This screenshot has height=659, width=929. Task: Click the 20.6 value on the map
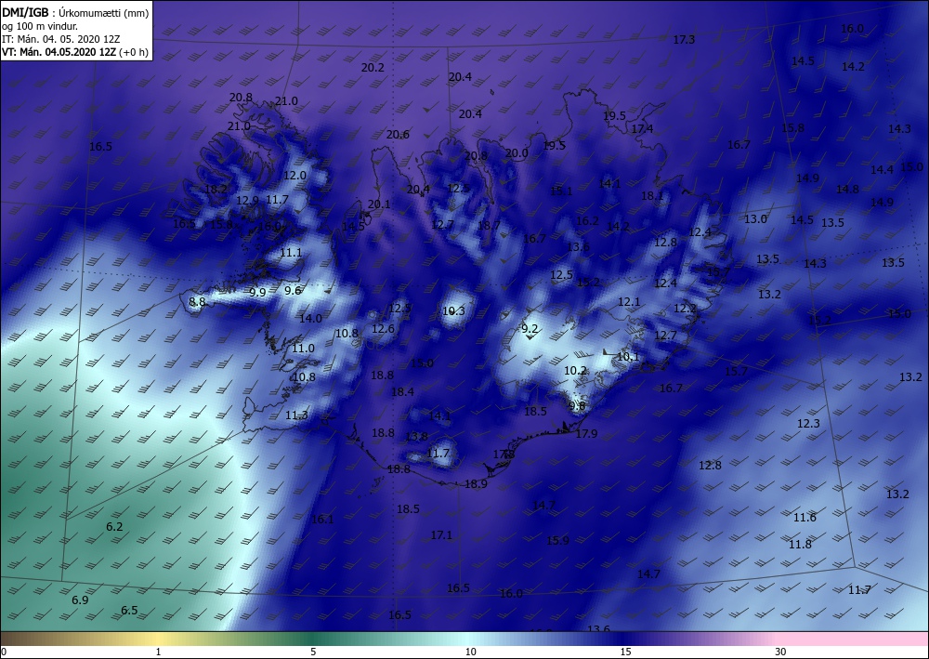click(398, 135)
